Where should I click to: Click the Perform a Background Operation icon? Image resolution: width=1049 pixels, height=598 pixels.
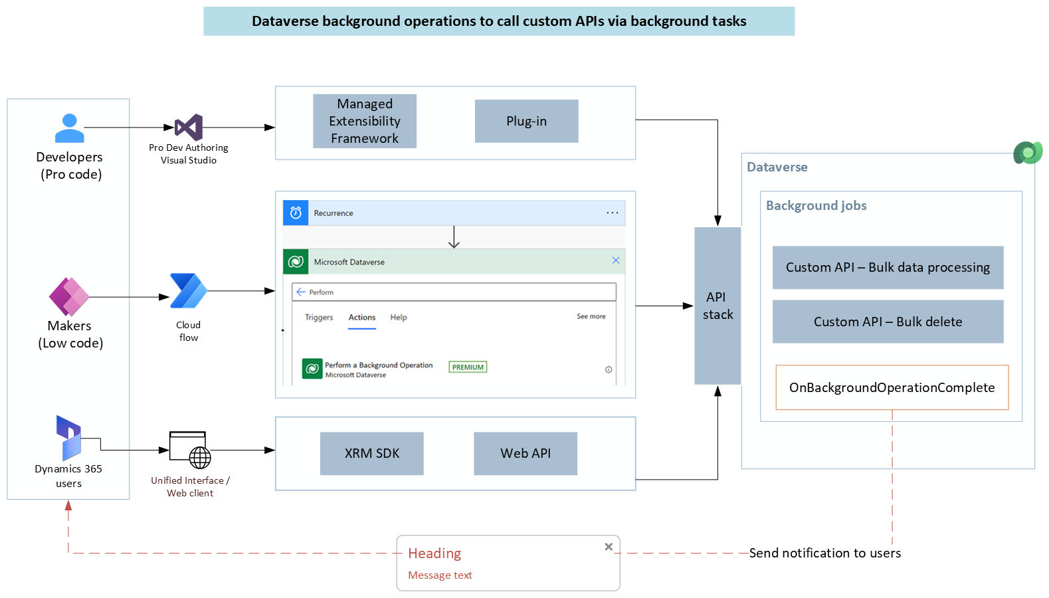tap(312, 368)
